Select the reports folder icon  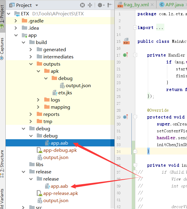click(39, 114)
